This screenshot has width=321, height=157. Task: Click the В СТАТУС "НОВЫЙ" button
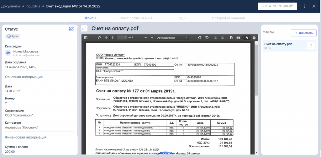click(x=277, y=6)
